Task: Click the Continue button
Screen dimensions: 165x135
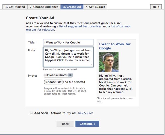Action: 87,124
